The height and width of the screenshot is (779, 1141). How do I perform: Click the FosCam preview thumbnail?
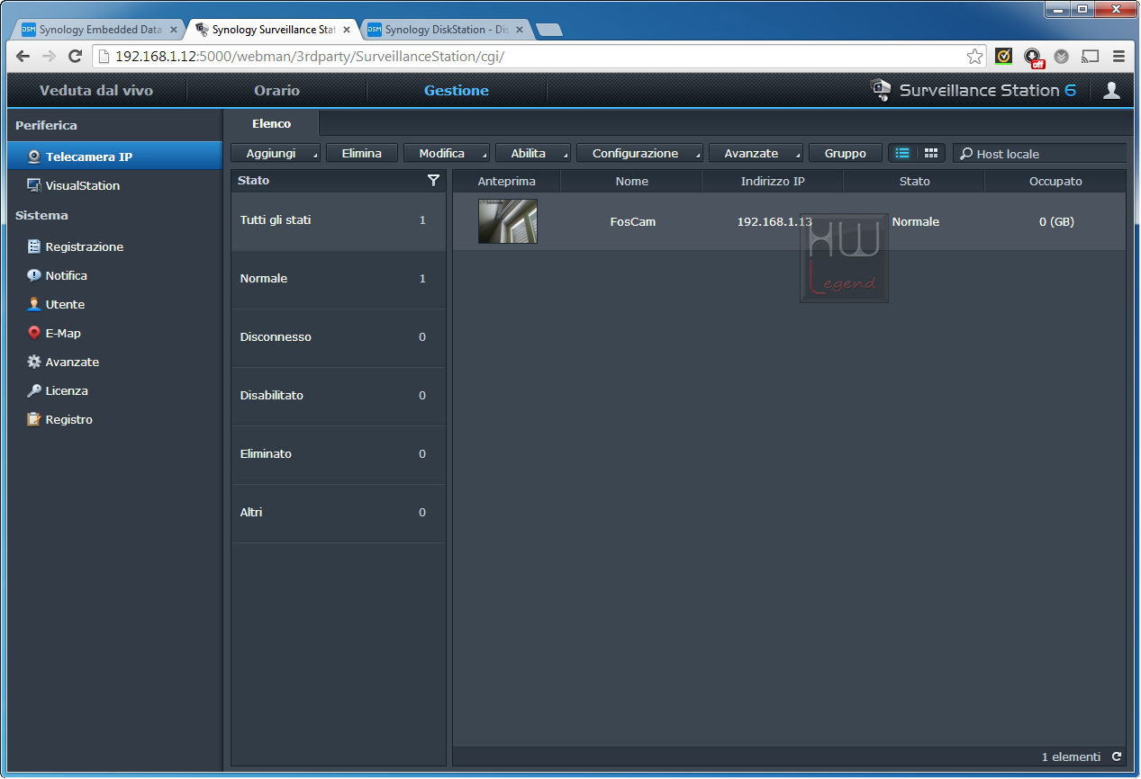[x=507, y=221]
